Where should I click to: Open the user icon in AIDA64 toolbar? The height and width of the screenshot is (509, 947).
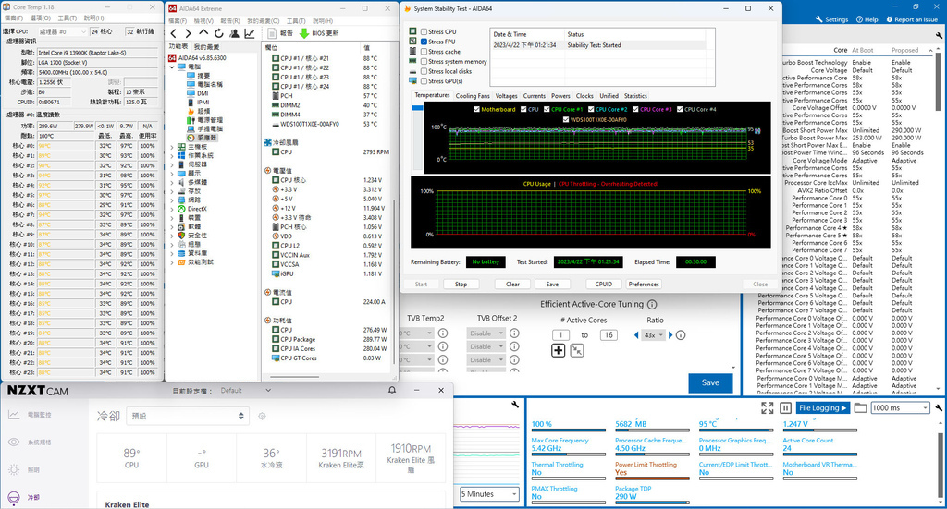coord(234,33)
